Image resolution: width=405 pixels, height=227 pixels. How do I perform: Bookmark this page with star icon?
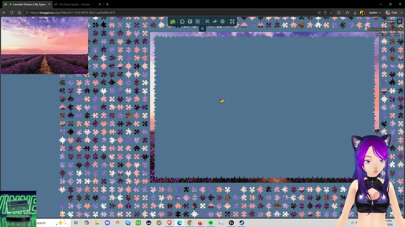(331, 13)
